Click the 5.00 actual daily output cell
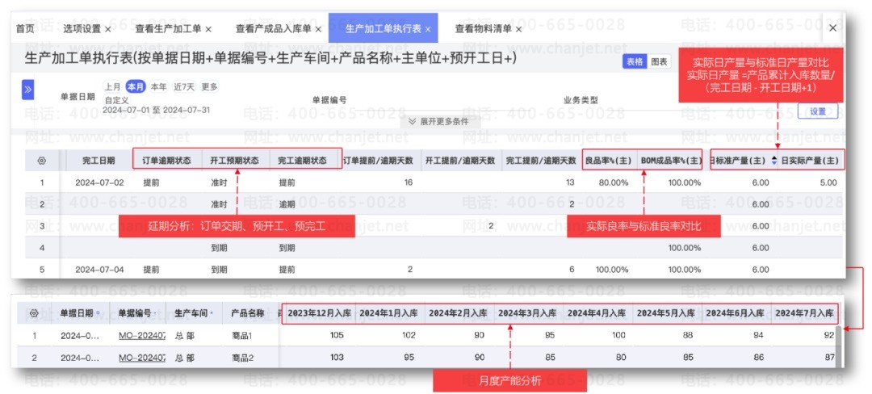The image size is (872, 394). 828,182
